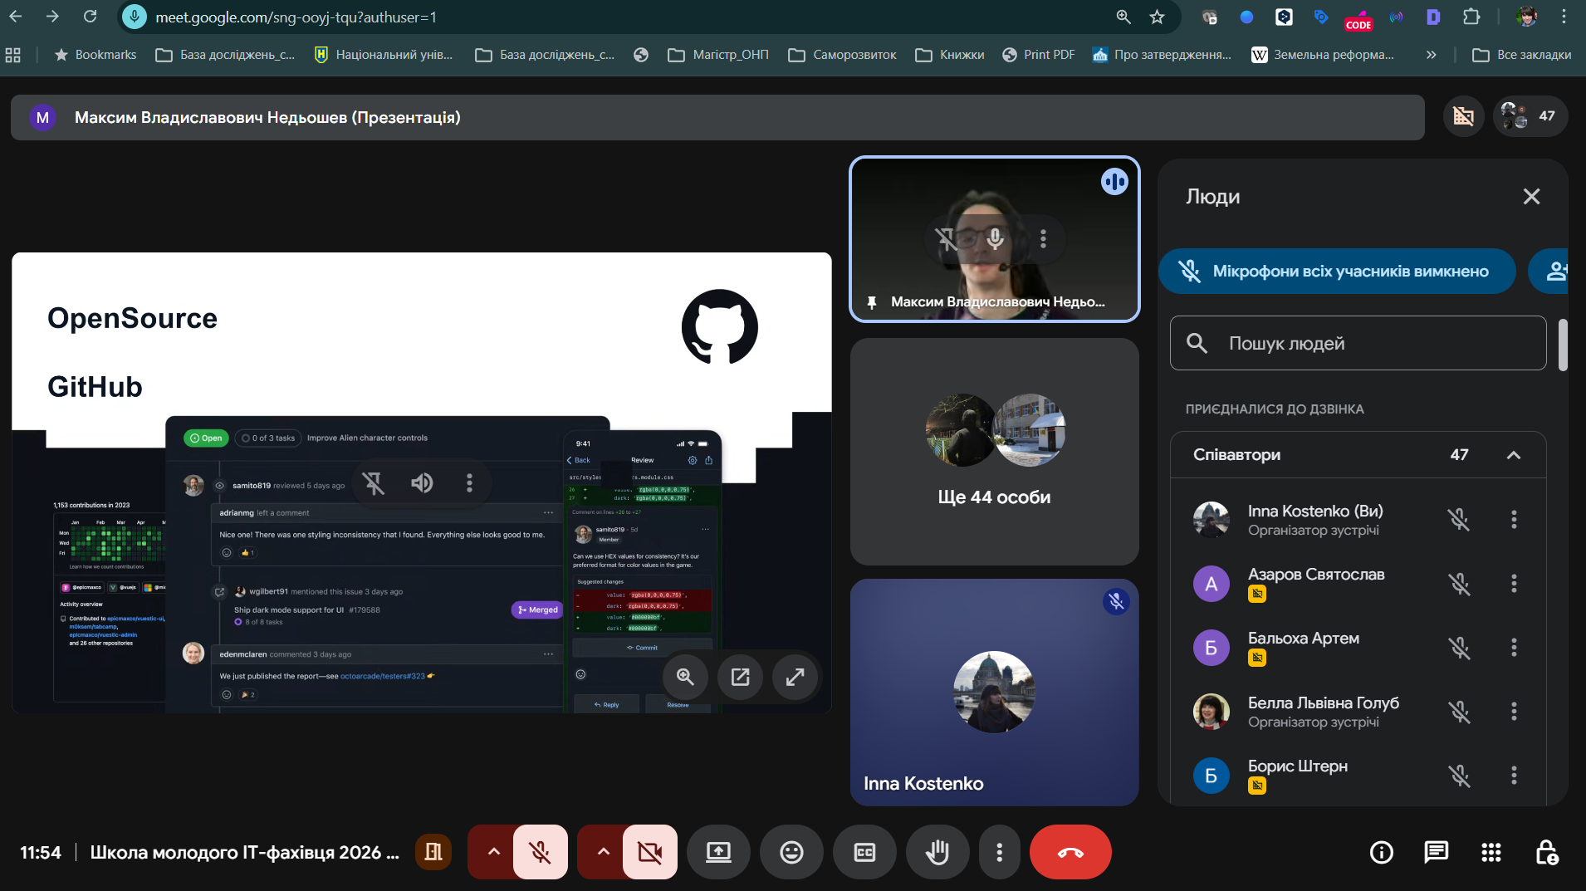Screen dimensions: 1586x891
Task: Open video settings chevron beside camera
Action: click(x=604, y=852)
